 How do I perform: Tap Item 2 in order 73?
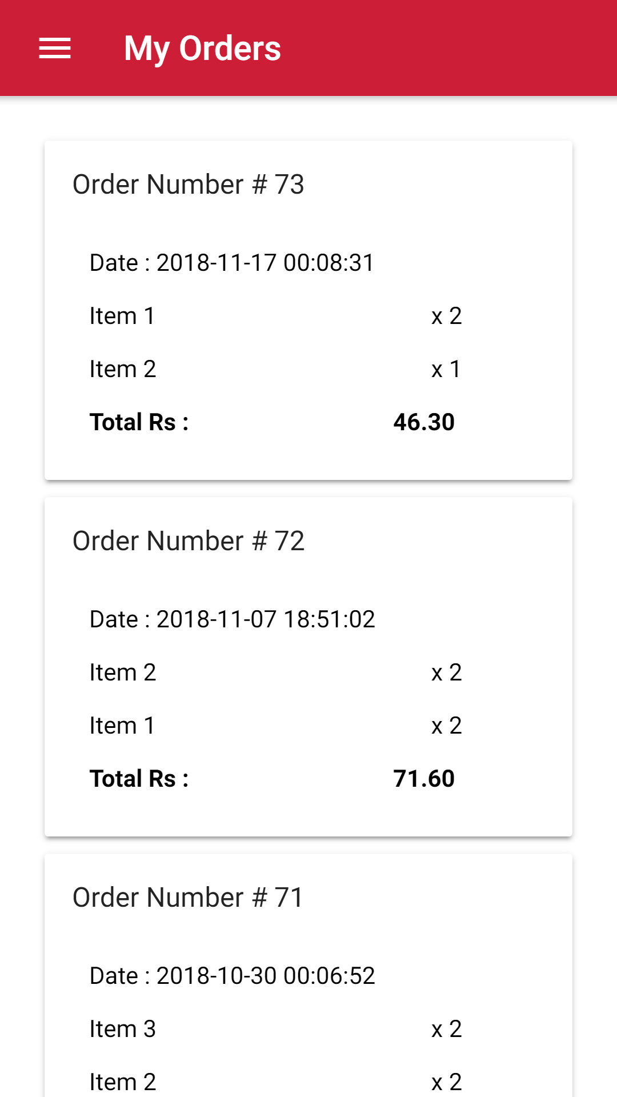click(123, 369)
